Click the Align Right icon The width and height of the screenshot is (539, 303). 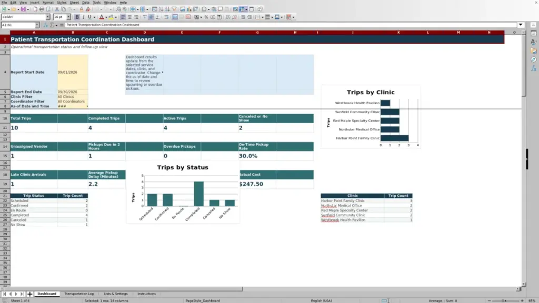(136, 17)
